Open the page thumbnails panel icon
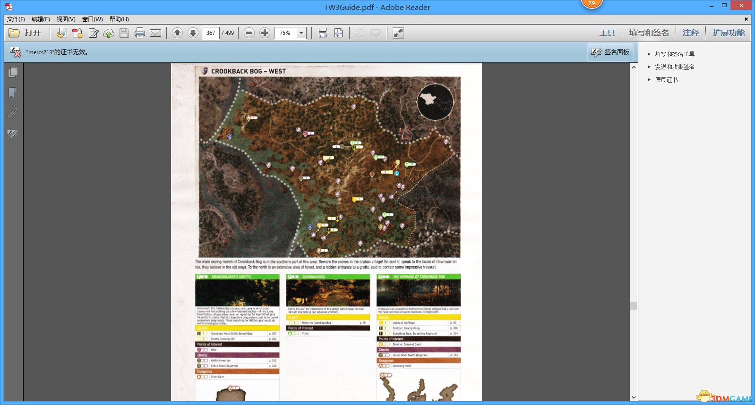The image size is (755, 405). coord(13,72)
